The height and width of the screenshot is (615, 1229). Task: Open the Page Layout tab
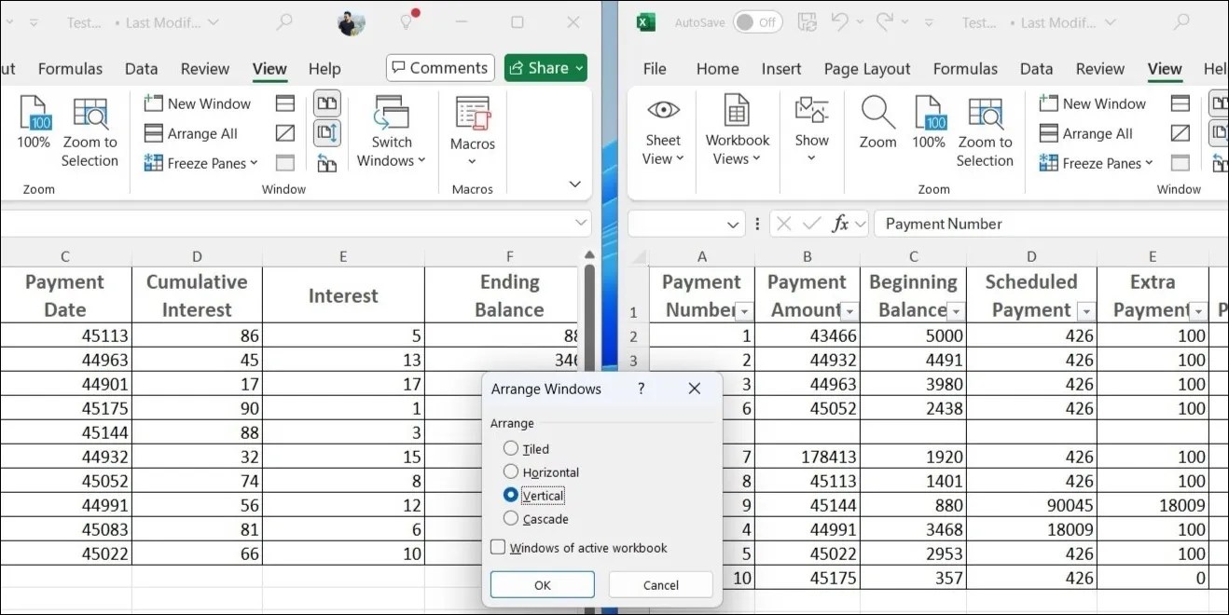867,68
